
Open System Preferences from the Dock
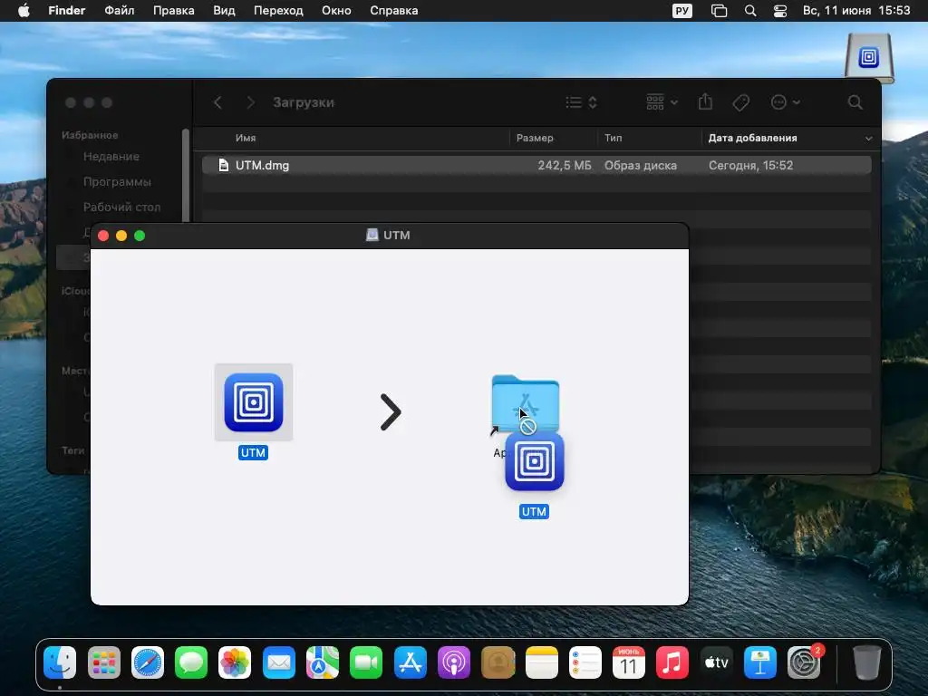804,662
